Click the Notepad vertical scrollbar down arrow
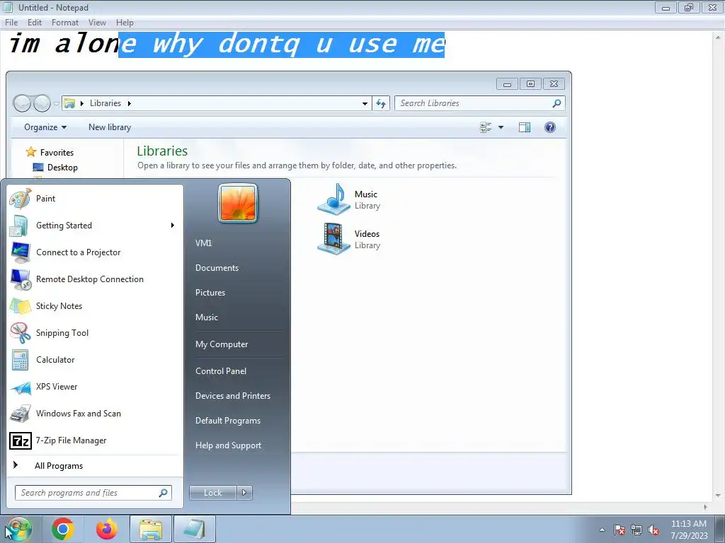The width and height of the screenshot is (725, 543). (719, 496)
